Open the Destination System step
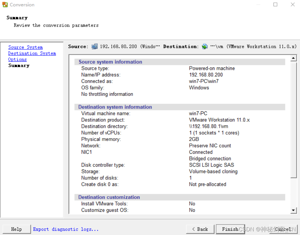Viewport: 300px width, 235px height. 32,53
